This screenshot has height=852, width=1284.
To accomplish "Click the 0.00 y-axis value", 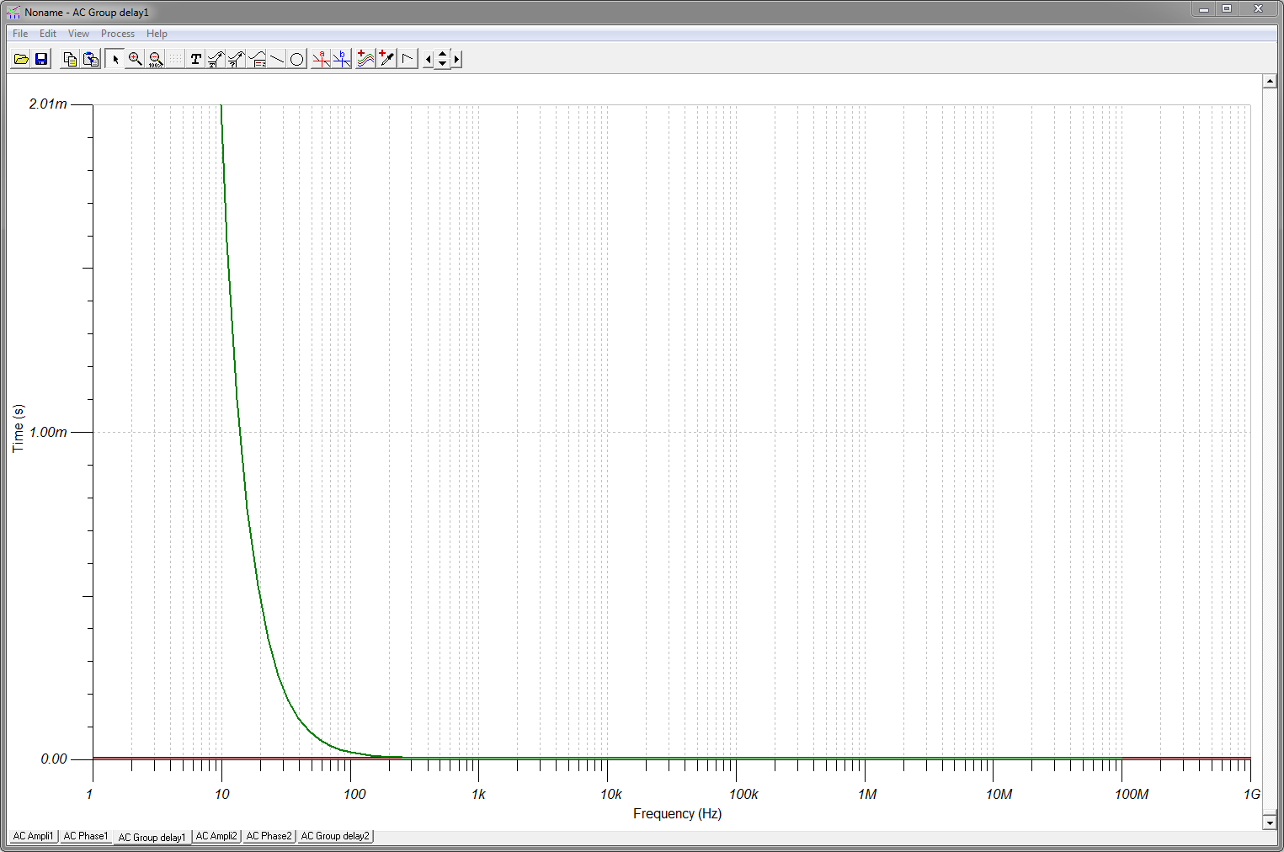I will [x=54, y=759].
